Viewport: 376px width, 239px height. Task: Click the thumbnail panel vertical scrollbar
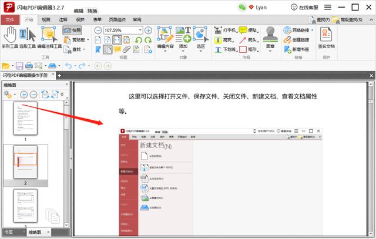click(66, 164)
